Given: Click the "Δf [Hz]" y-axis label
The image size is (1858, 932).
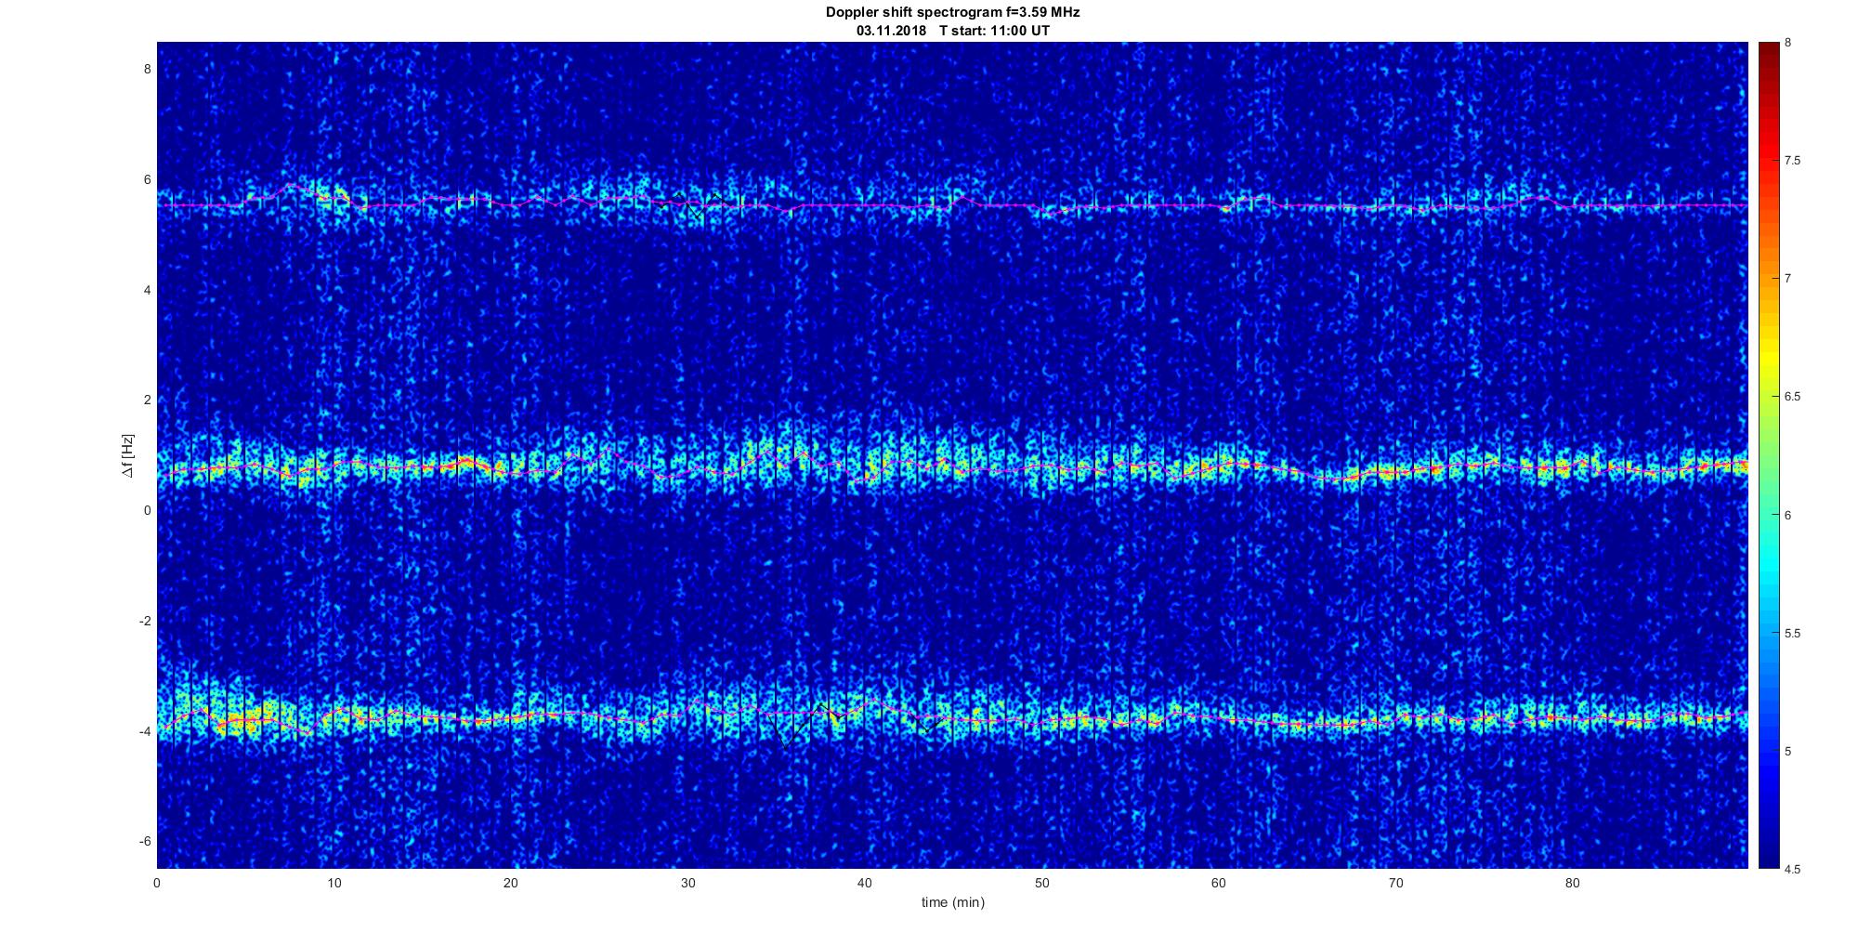Looking at the screenshot, I should pos(128,456).
